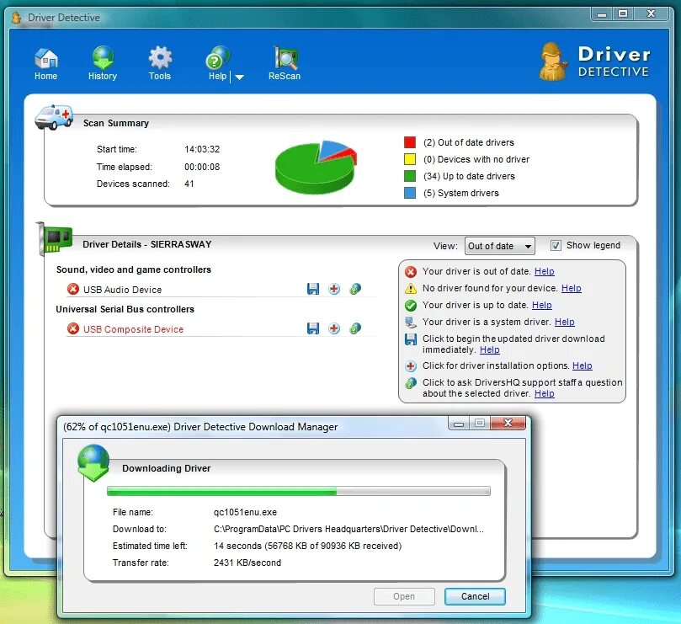Click the 00:00:08 time elapsed value
Viewport: 681px width, 624px height.
pos(202,167)
